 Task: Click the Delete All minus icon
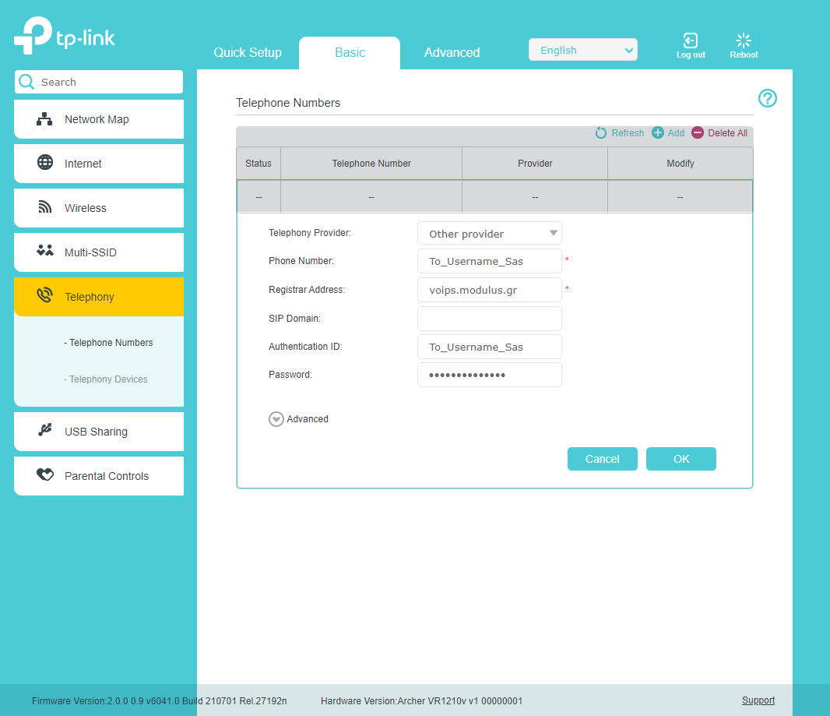pos(698,133)
